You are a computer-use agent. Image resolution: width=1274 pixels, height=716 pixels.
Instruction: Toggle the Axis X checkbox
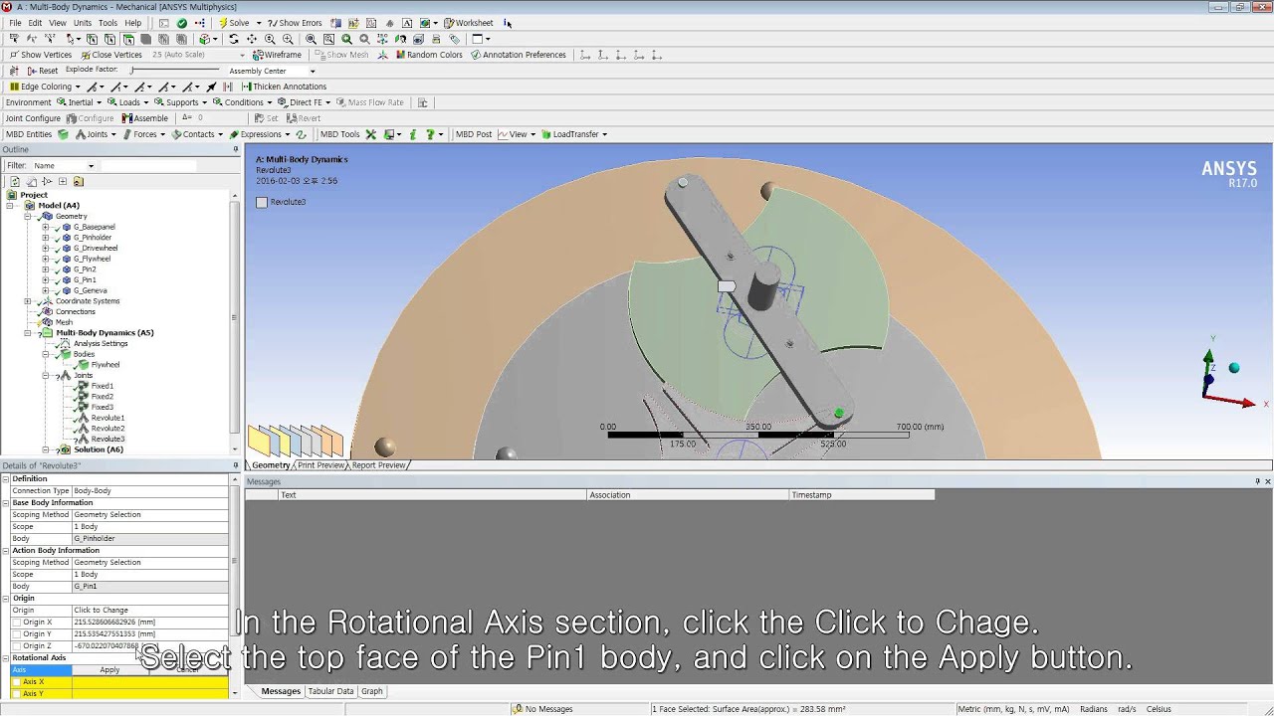point(16,682)
